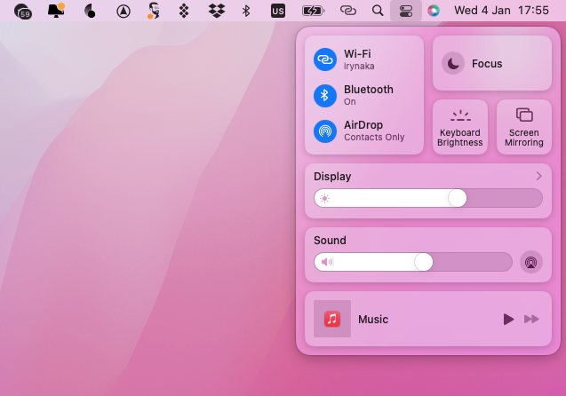This screenshot has width=566, height=396.
Task: Click the Display brightness slider
Action: click(428, 198)
